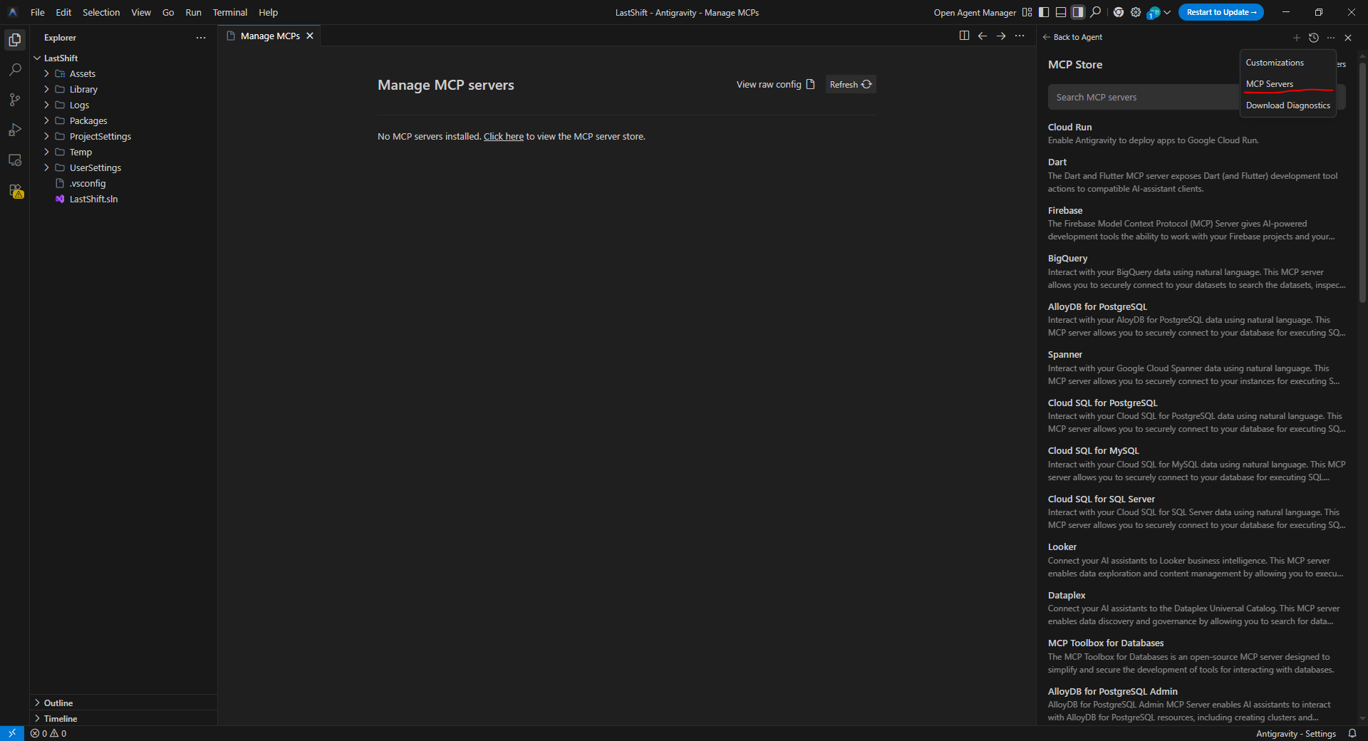Open the Source Control view

click(15, 100)
